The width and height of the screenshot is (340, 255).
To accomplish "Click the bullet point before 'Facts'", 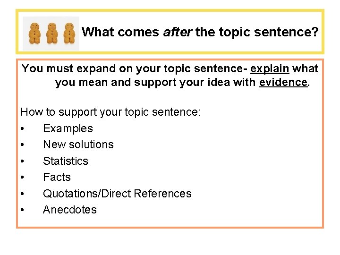I will [23, 178].
